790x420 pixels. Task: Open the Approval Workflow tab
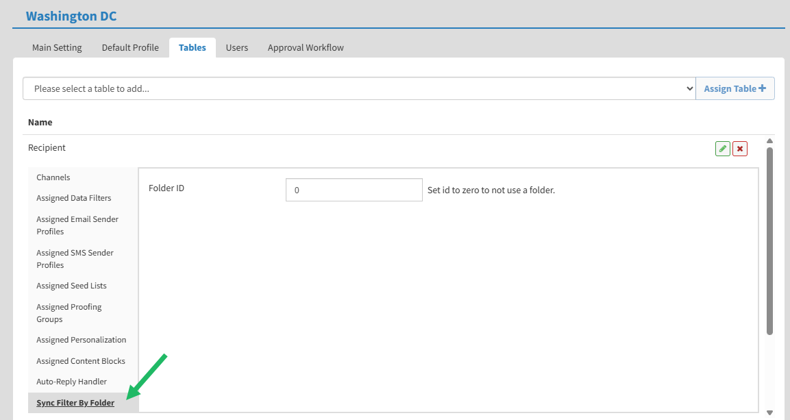click(x=306, y=47)
